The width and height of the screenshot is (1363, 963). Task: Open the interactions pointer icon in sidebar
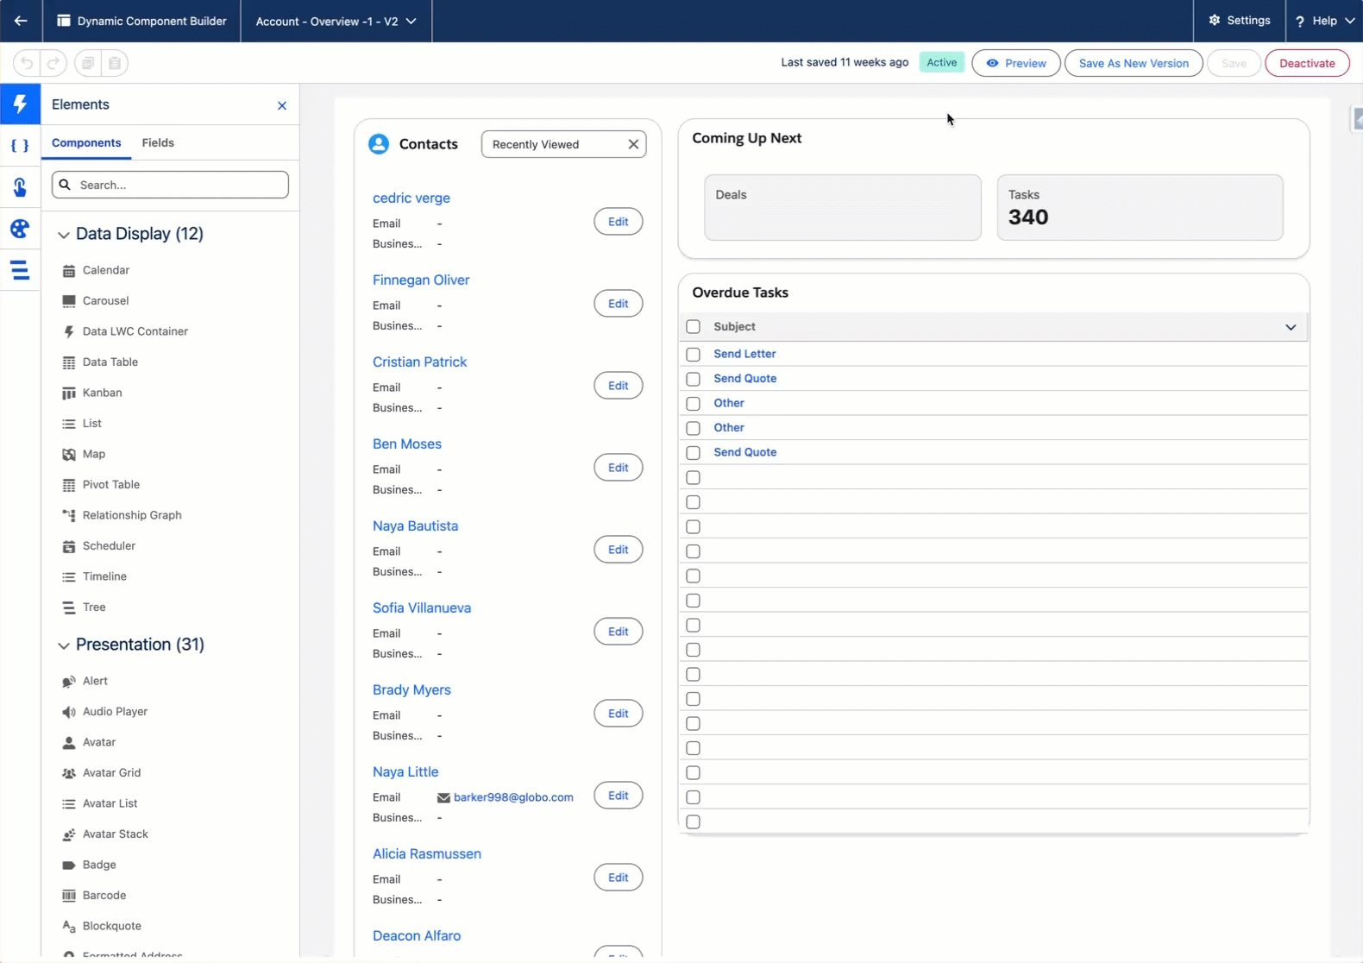[20, 187]
